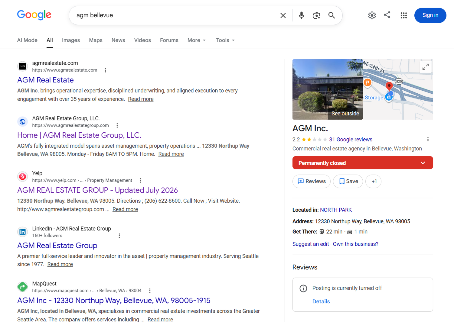Click the info icon beside posting notice
Image resolution: width=454 pixels, height=322 pixels.
coord(303,288)
